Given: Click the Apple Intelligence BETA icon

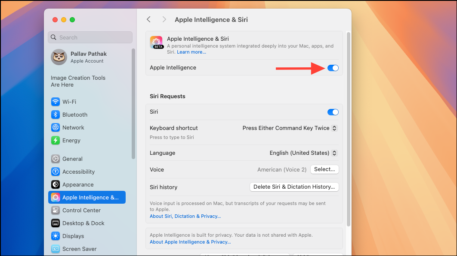Looking at the screenshot, I should 157,42.
